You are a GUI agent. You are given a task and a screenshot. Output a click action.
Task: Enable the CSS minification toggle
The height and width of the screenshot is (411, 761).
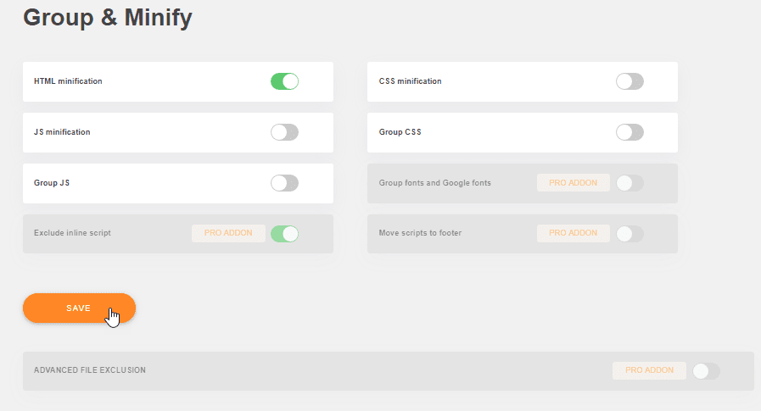(630, 81)
